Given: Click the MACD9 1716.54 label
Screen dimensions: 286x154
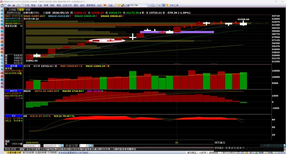Looking at the screenshot, I should coord(72,91).
